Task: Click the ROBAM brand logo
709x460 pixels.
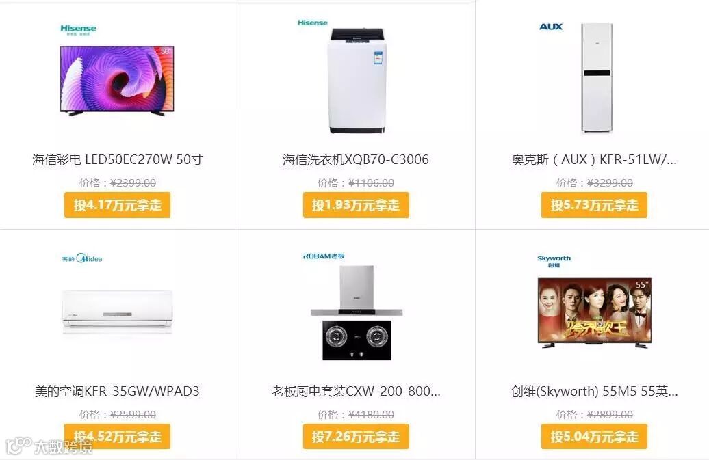Action: 324,256
